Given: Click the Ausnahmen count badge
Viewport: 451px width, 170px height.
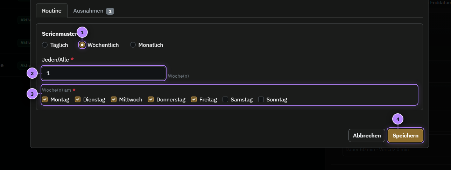Looking at the screenshot, I should point(110,11).
